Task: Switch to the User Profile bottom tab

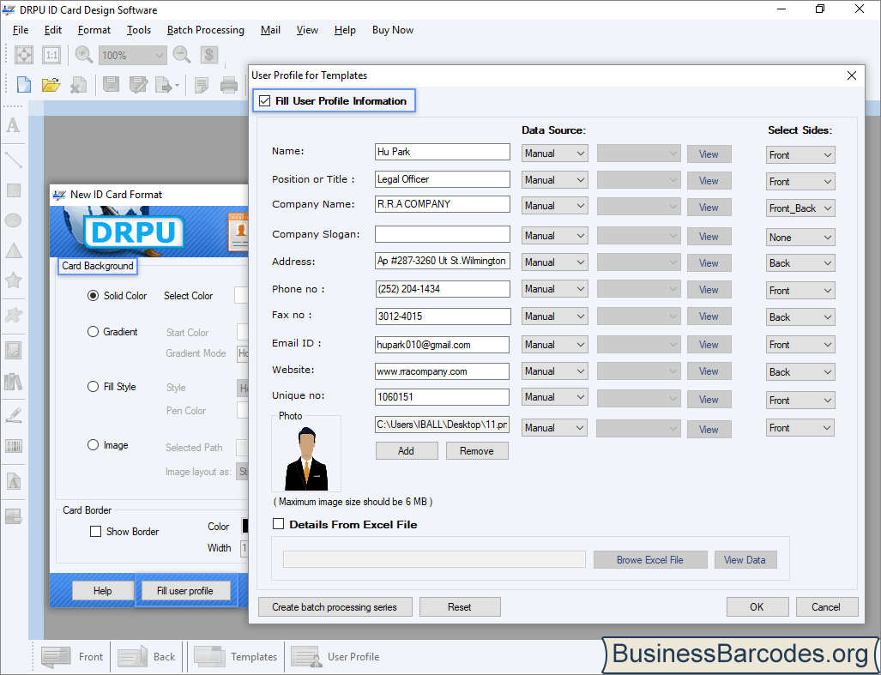Action: [335, 656]
